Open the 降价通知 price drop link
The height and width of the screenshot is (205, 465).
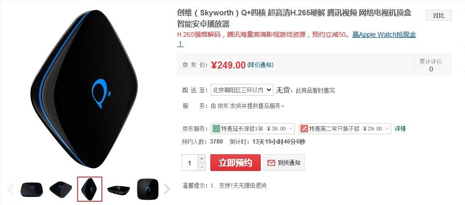[x=260, y=65]
